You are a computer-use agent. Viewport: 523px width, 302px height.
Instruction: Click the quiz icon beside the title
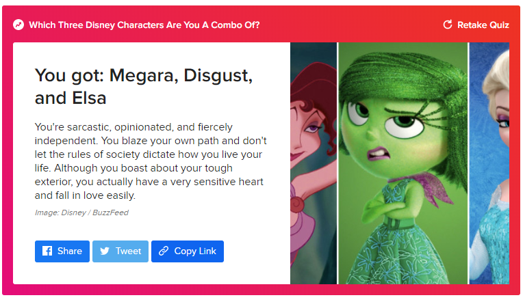18,25
